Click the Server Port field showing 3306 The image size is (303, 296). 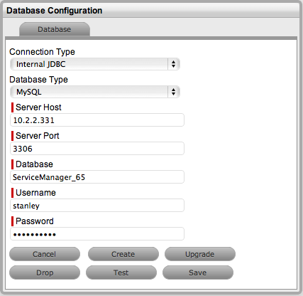[x=97, y=149]
